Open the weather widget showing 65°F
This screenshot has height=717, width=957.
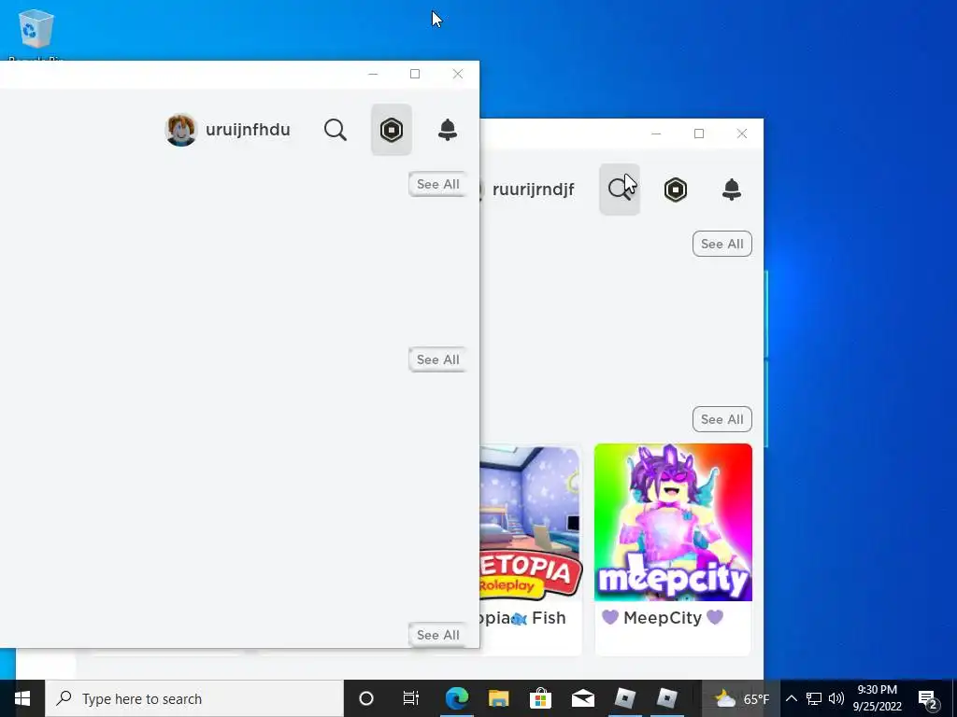[x=741, y=698]
